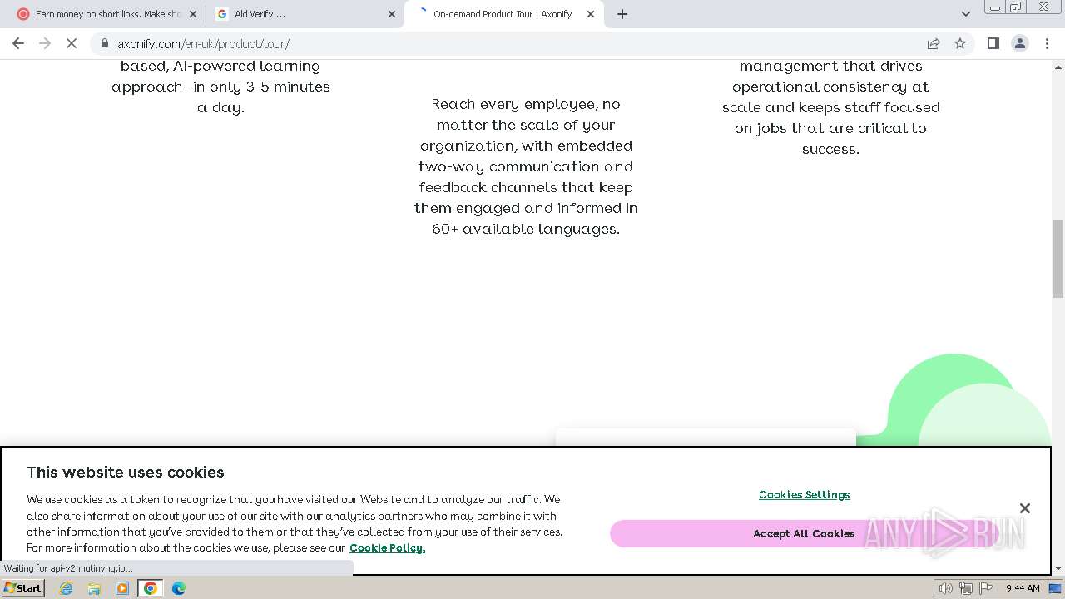This screenshot has width=1065, height=599.
Task: Dismiss the cookie banner with X
Action: (x=1025, y=508)
